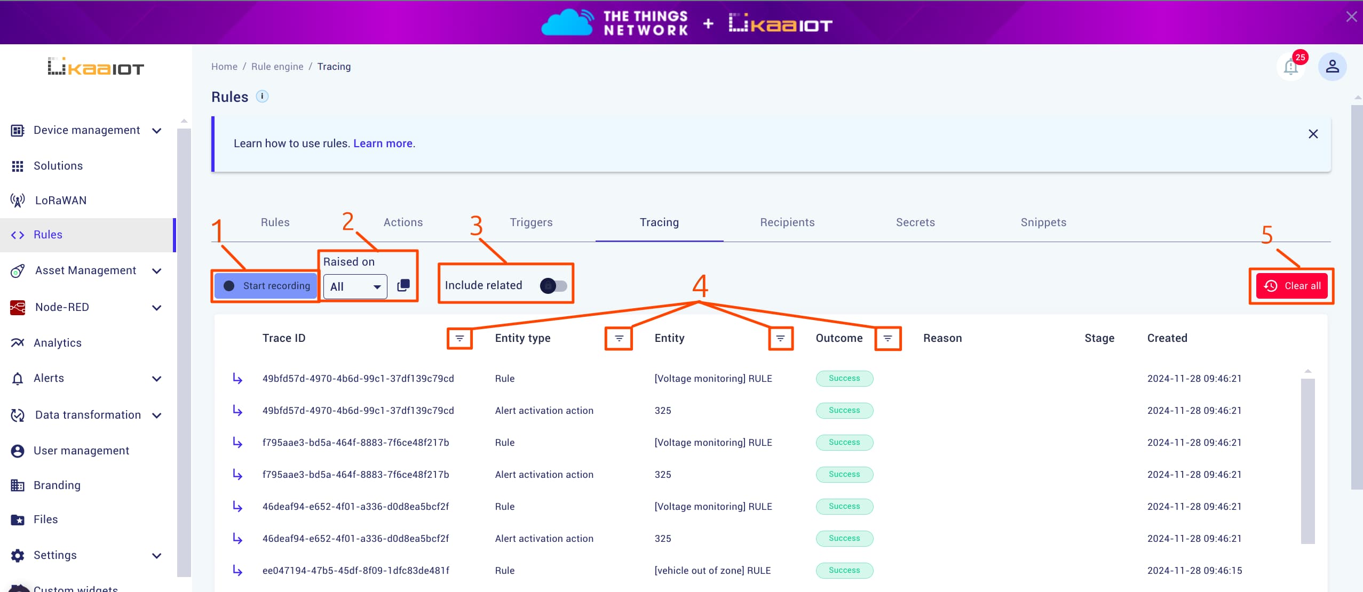Go to Rule engine breadcrumb
The width and height of the screenshot is (1363, 592).
pyautogui.click(x=278, y=67)
